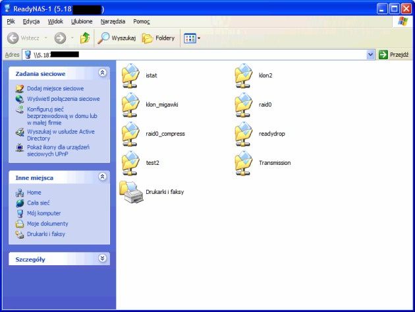Open the raid0 network share icon

[x=244, y=105]
